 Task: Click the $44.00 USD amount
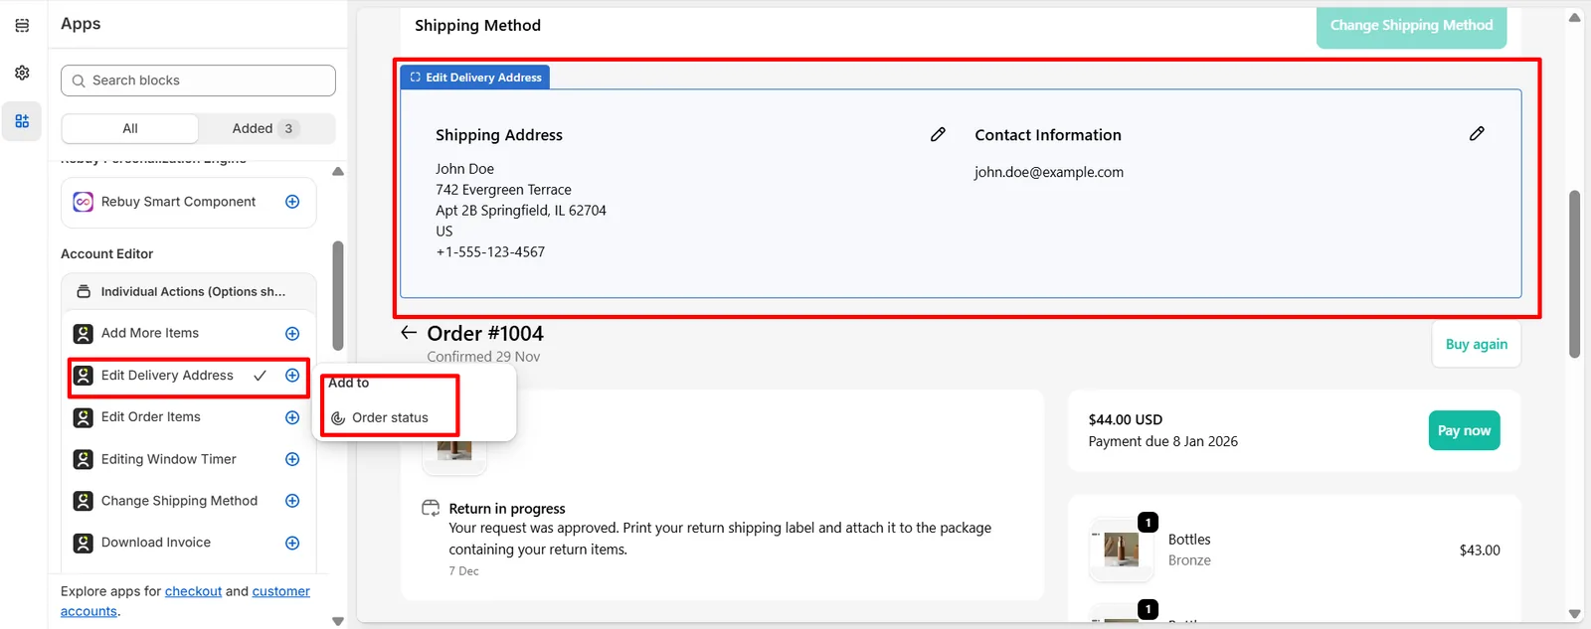pos(1126,419)
